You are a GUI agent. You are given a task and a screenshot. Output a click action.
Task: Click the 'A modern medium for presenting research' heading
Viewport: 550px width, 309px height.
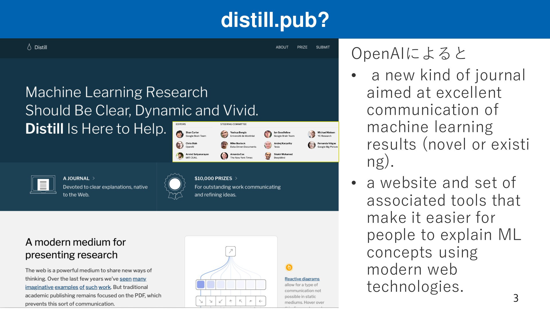(x=76, y=248)
